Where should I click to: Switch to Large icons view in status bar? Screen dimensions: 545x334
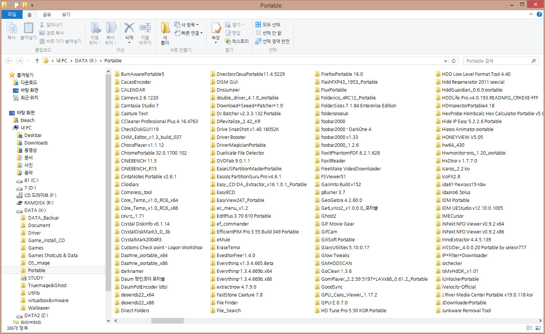(x=537, y=328)
